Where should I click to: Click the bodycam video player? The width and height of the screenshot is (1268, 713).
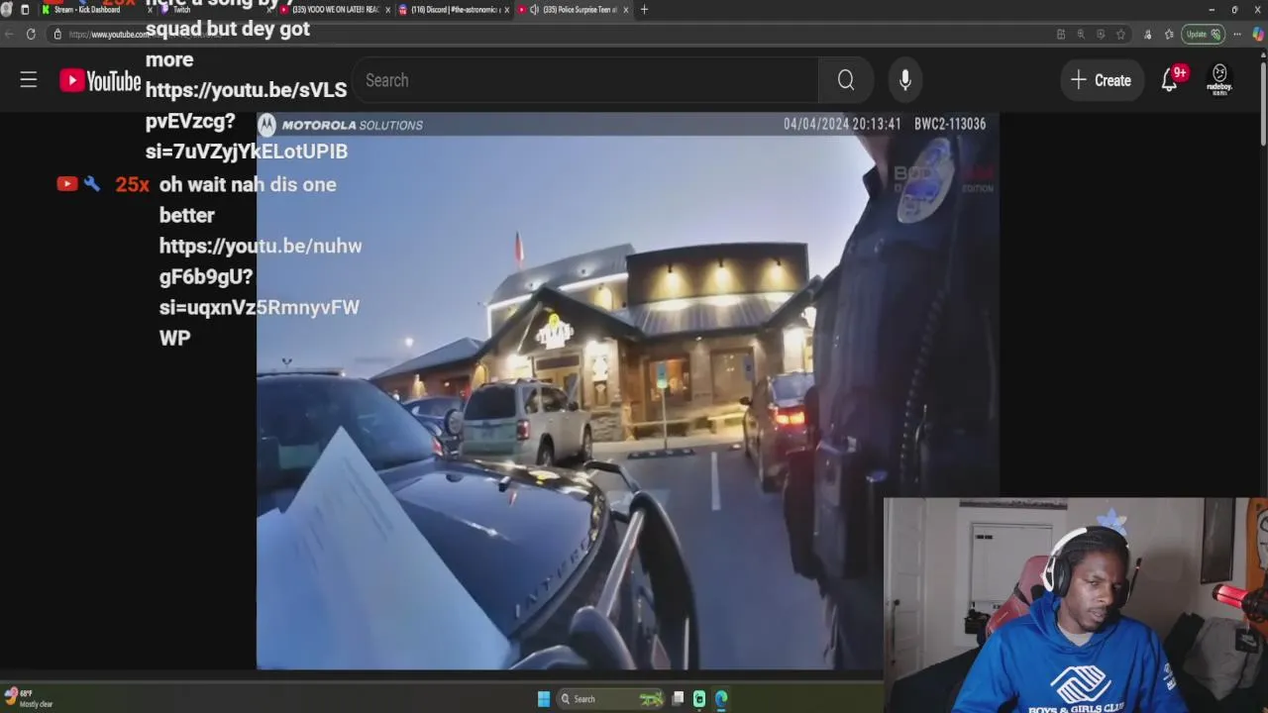(627, 391)
